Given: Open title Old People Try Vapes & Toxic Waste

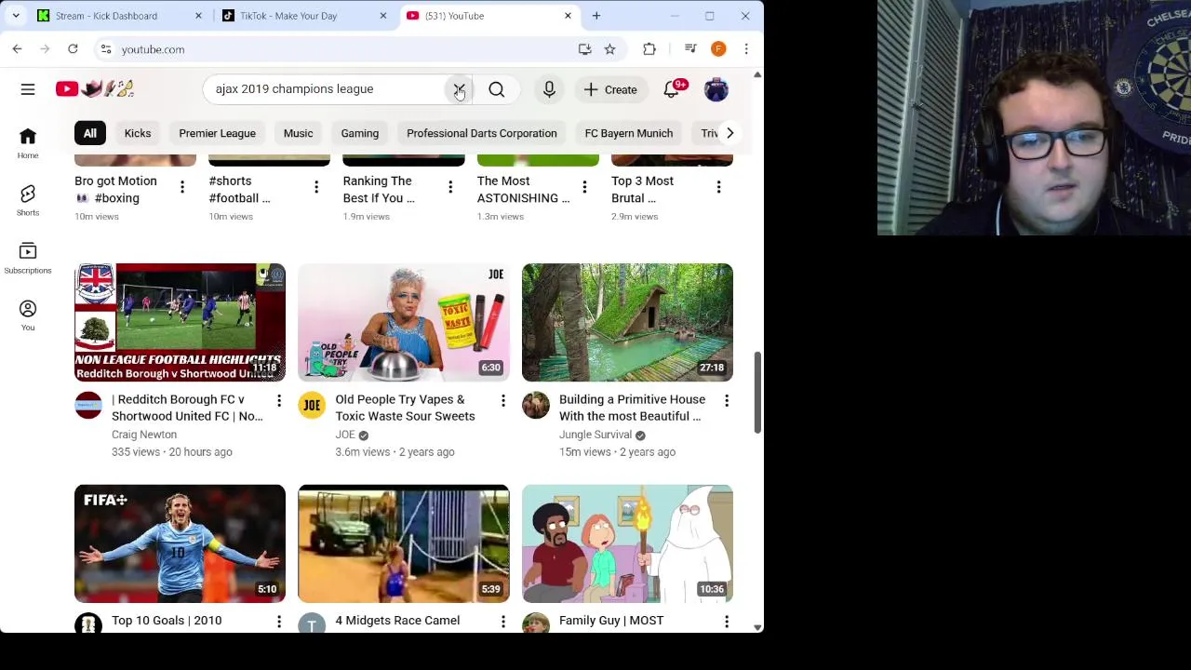Looking at the screenshot, I should click(x=406, y=408).
